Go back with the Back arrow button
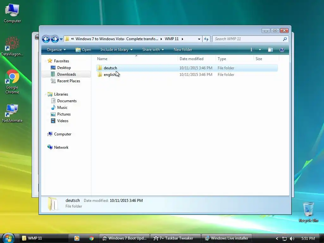 pos(46,39)
